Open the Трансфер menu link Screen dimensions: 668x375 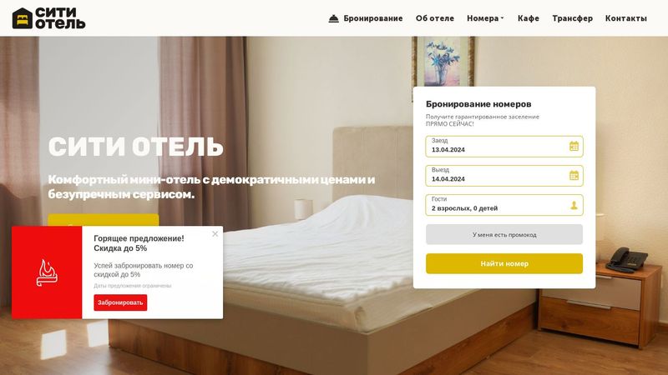572,18
